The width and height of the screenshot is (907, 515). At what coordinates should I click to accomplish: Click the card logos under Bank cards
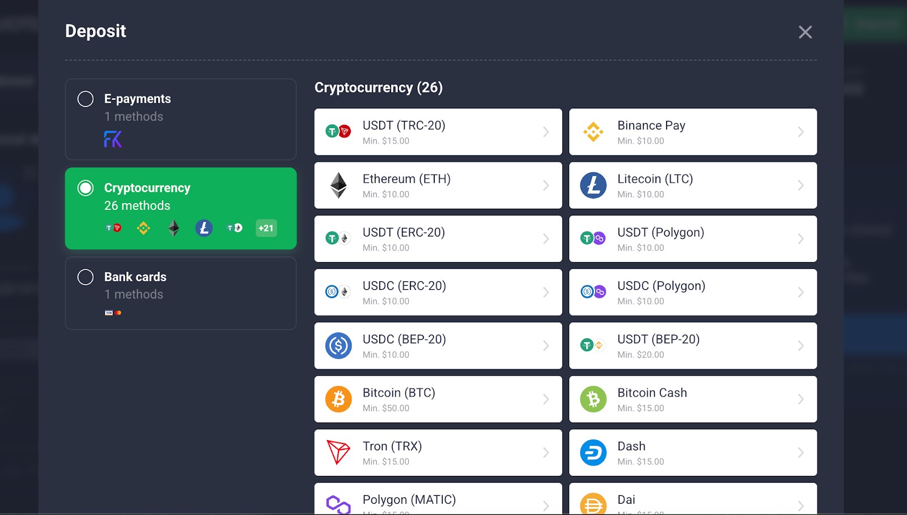(113, 313)
